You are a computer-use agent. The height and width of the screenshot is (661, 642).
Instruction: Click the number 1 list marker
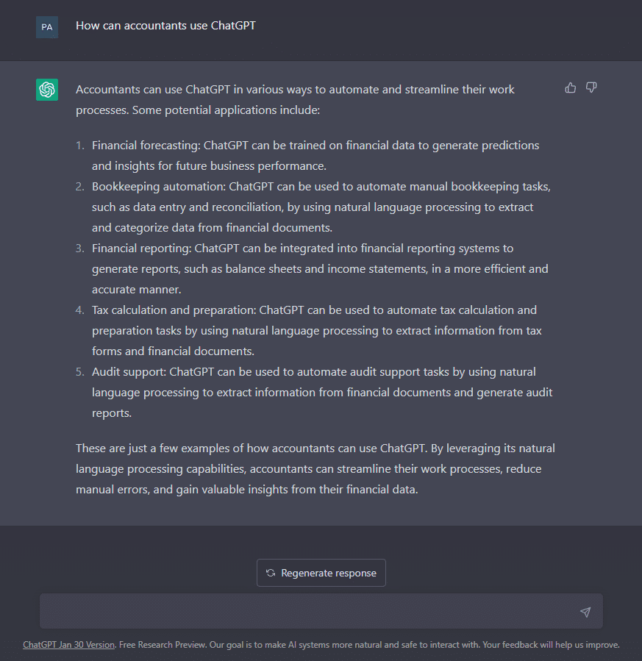click(80, 146)
